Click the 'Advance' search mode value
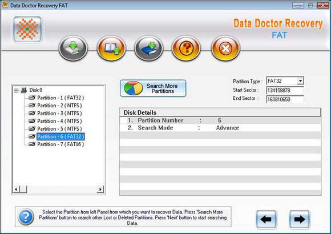 point(228,128)
